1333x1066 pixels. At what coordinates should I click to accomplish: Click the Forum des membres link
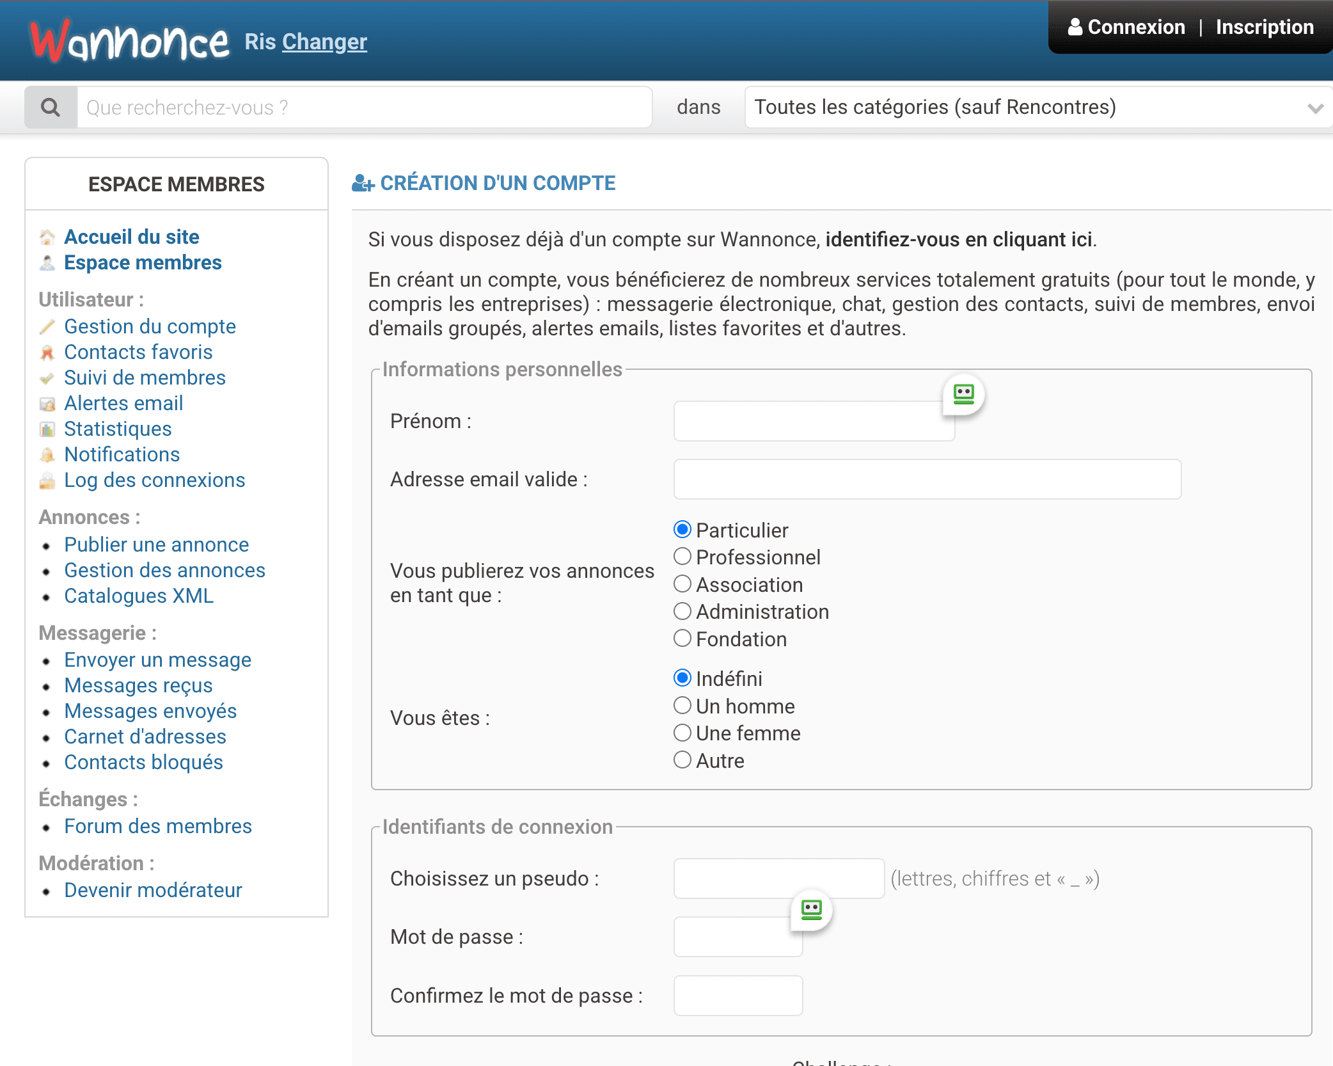click(x=157, y=826)
